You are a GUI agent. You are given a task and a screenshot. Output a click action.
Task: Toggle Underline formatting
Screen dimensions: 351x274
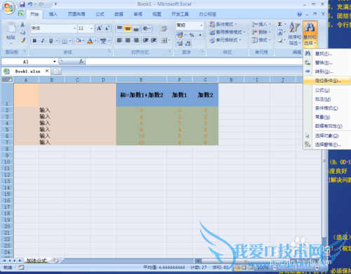tap(51, 41)
